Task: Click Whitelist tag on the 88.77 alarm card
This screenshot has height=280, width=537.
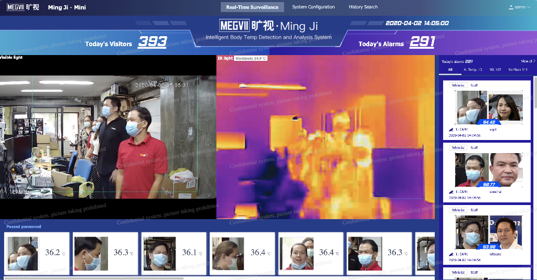Action: point(458,147)
